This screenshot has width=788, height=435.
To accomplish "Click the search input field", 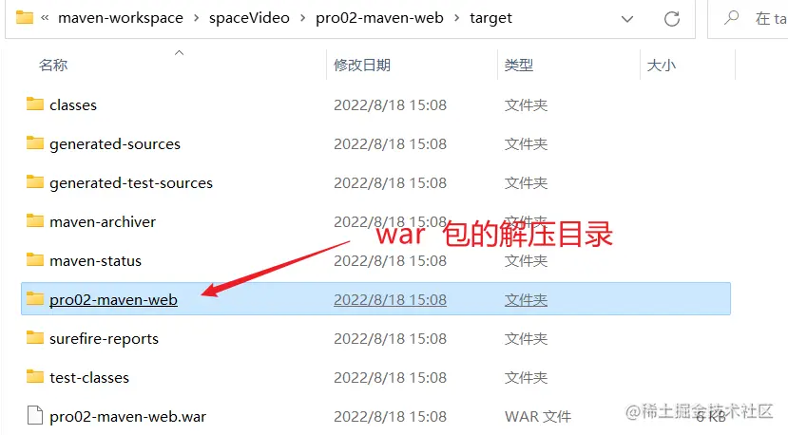I will [770, 19].
